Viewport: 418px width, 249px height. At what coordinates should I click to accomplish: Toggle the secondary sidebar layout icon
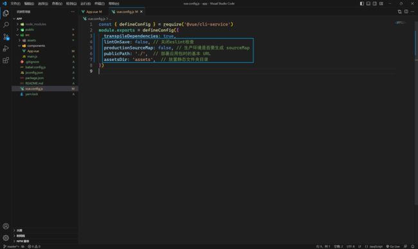(x=374, y=3)
